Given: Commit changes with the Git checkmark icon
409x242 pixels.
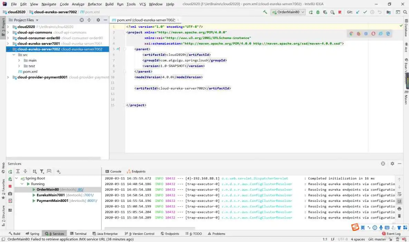Looking at the screenshot, I should [x=365, y=11].
